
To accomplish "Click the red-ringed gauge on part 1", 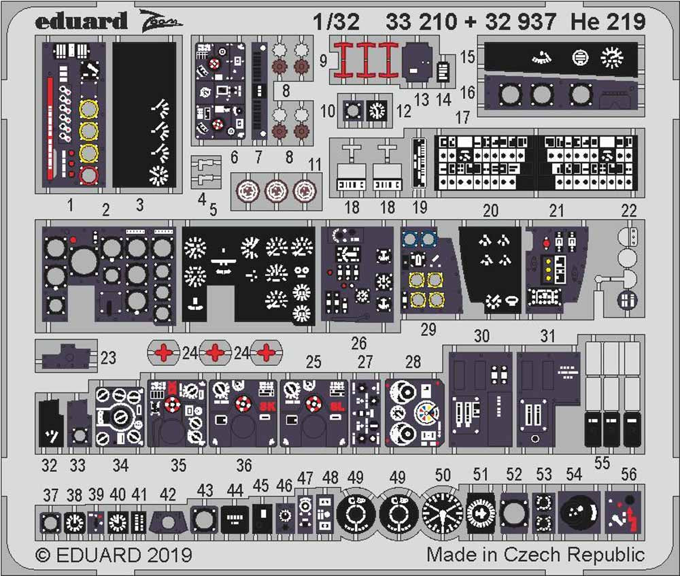I will coord(88,176).
